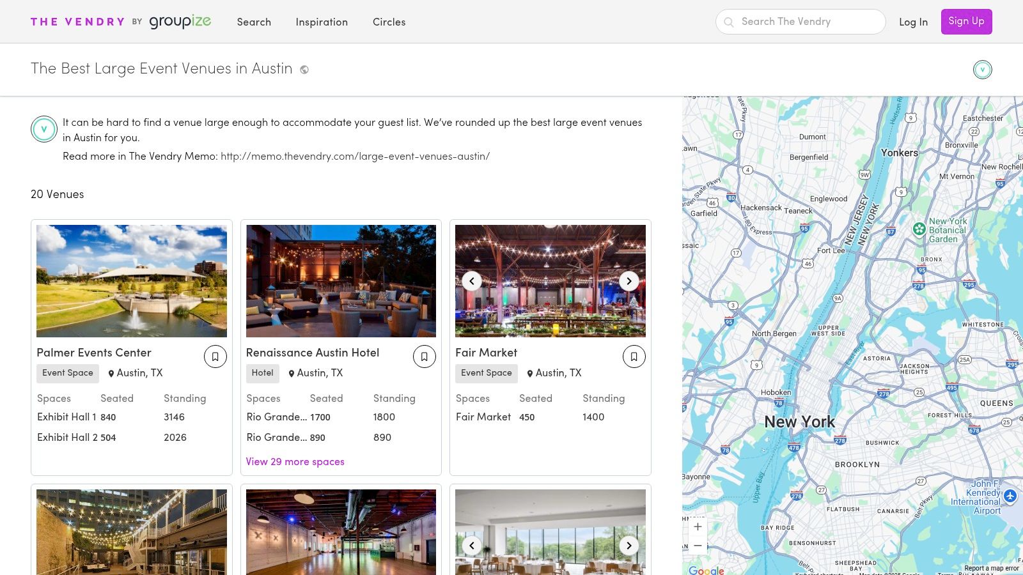Image resolution: width=1023 pixels, height=575 pixels.
Task: Click the Groupize logo
Action: [180, 22]
